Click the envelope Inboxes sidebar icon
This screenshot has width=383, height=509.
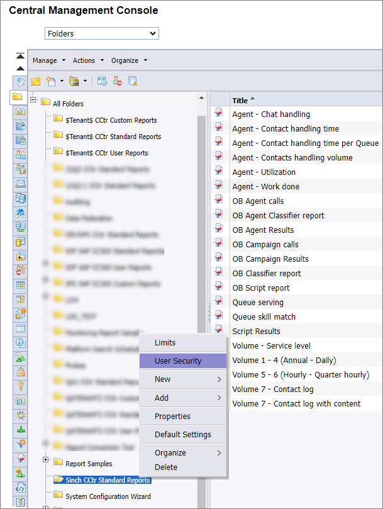20,184
